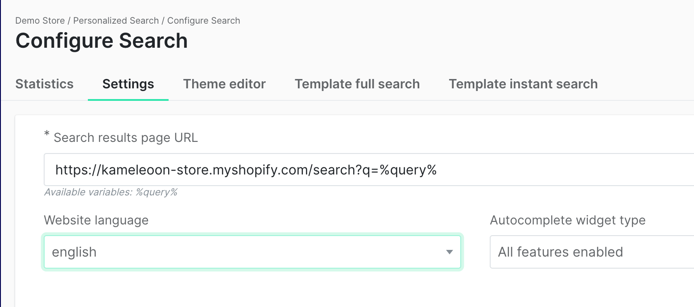This screenshot has height=307, width=694.
Task: Open the Theme editor tab
Action: (224, 84)
